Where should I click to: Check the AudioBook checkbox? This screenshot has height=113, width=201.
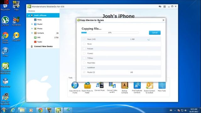[x=84, y=67]
